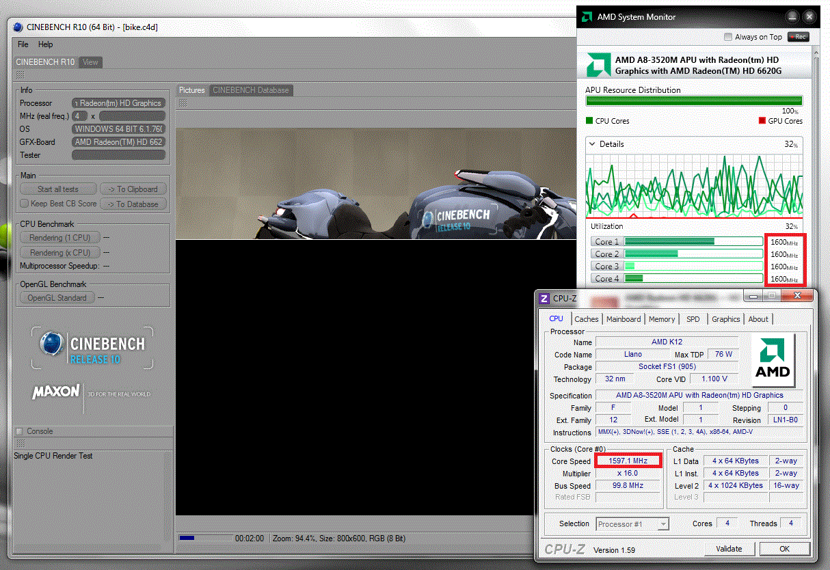This screenshot has height=570, width=830.
Task: Click the 00:02:00 elapsed time text
Action: [250, 539]
